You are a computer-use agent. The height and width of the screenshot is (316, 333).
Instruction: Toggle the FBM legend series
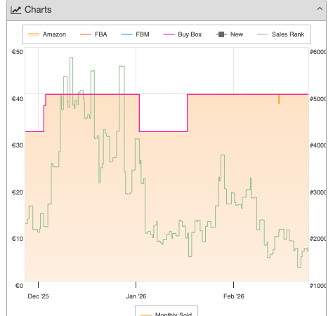point(135,34)
